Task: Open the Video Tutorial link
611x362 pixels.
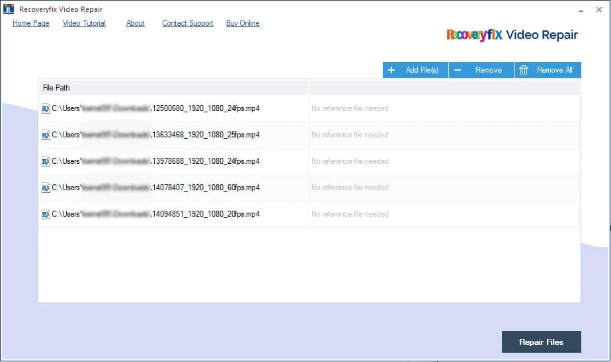Action: click(84, 23)
